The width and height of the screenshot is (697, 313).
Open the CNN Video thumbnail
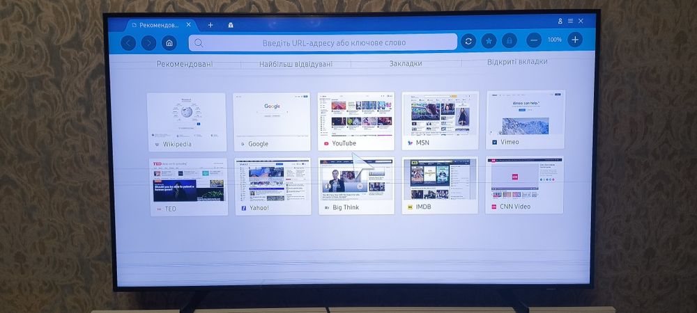525,184
